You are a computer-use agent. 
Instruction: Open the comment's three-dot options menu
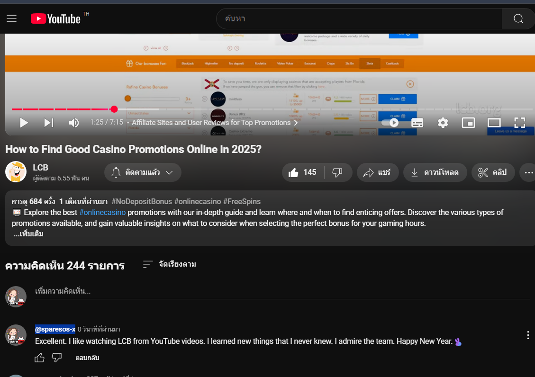point(528,335)
